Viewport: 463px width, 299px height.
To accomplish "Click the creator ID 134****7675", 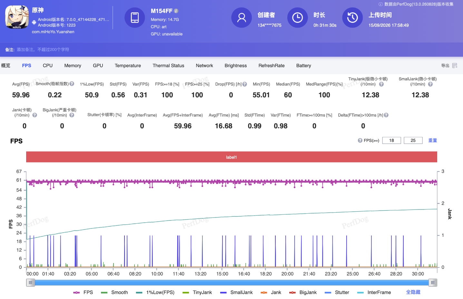I will pyautogui.click(x=270, y=25).
